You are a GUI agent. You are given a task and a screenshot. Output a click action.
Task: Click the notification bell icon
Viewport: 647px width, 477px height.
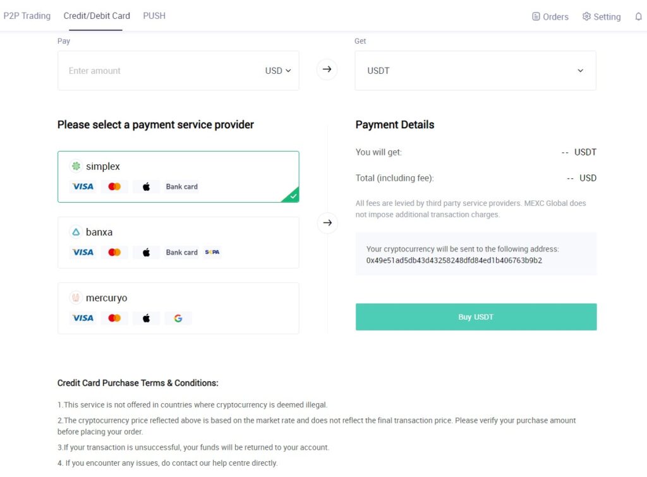tap(638, 16)
